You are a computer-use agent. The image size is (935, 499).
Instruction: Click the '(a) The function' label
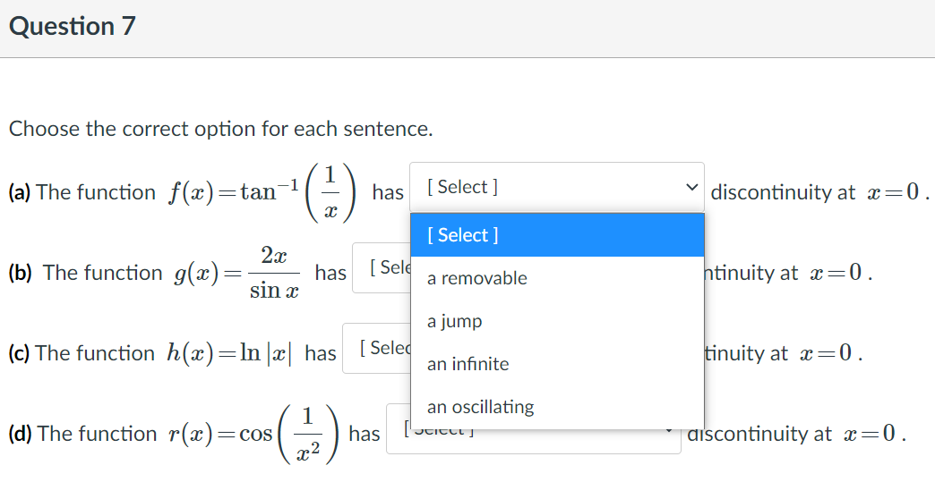point(81,192)
